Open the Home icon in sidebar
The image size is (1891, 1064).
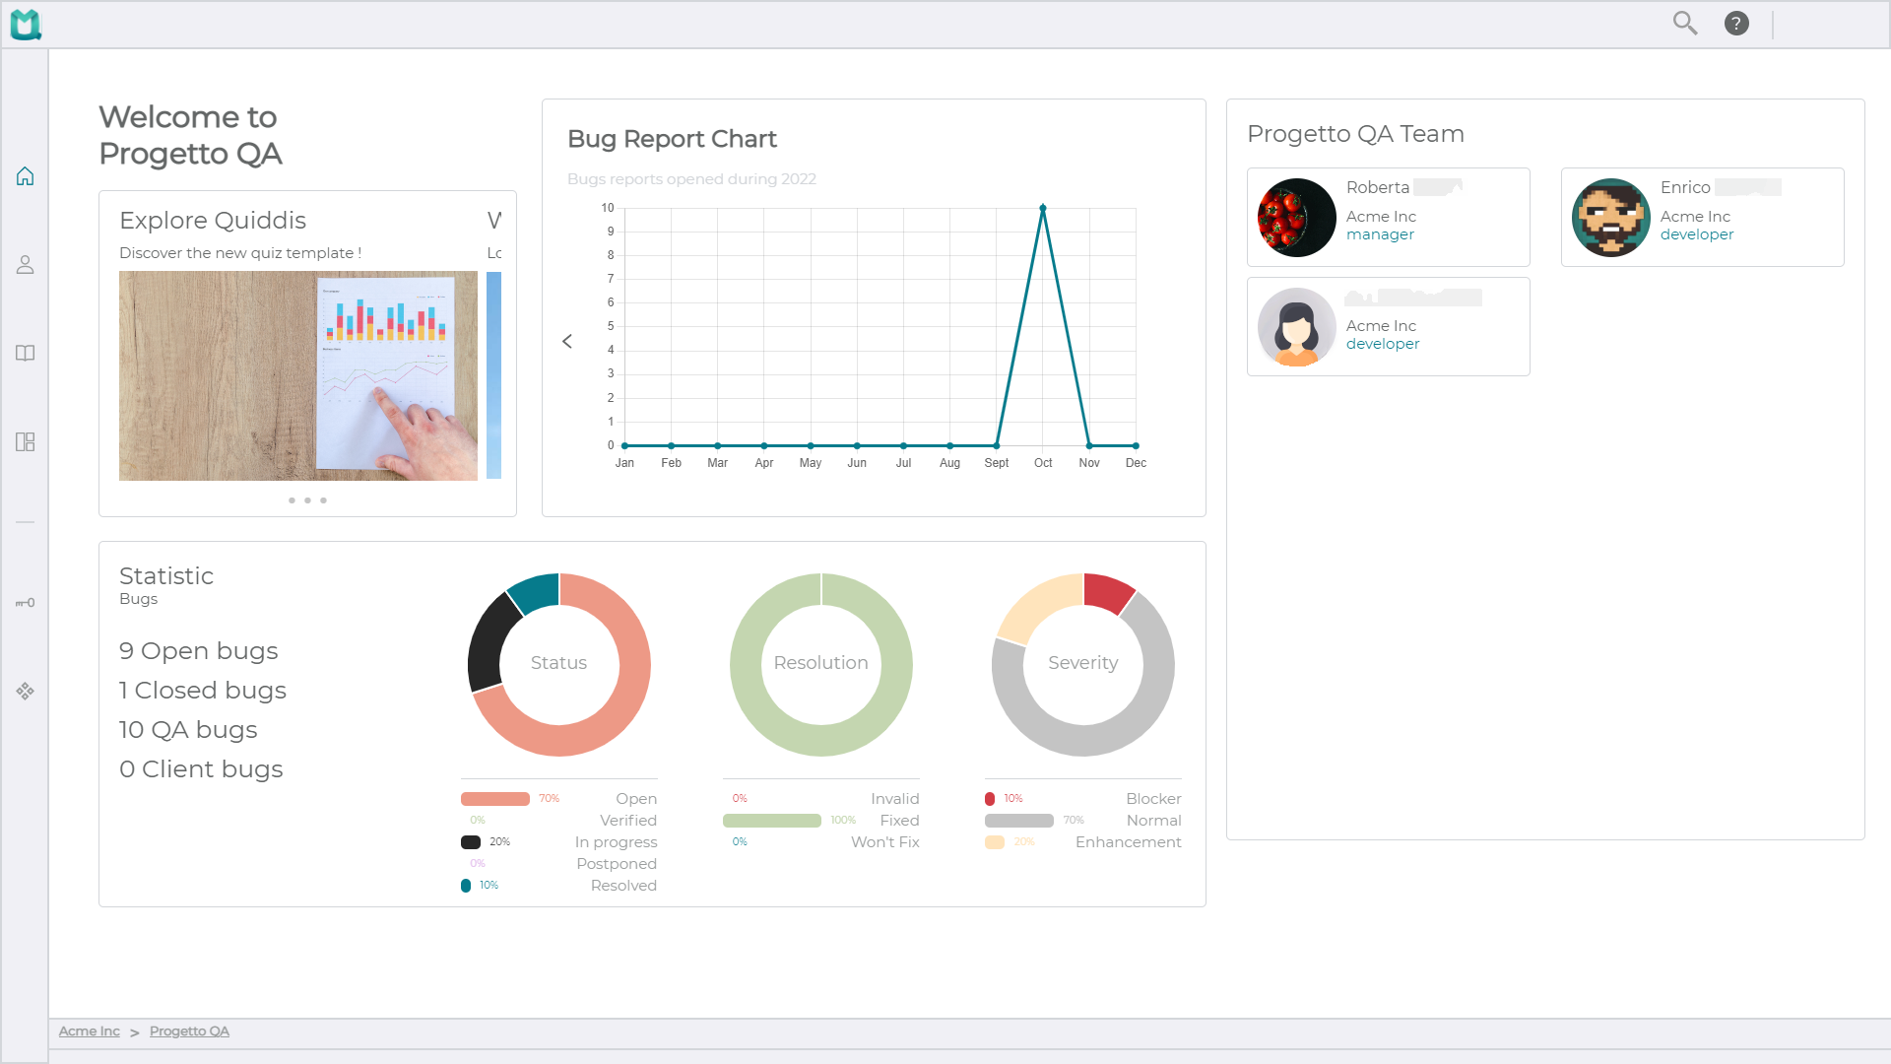click(x=25, y=176)
